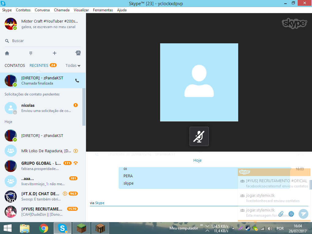Switch to the CONTATOS tab

click(15, 66)
